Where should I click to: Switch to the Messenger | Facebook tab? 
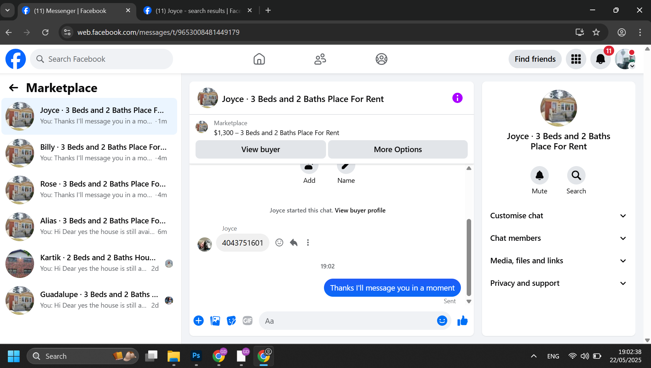coord(76,11)
